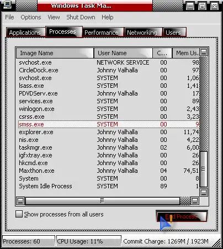223x249 pixels.
Task: Enable Show processes from all users
Action: point(19,214)
